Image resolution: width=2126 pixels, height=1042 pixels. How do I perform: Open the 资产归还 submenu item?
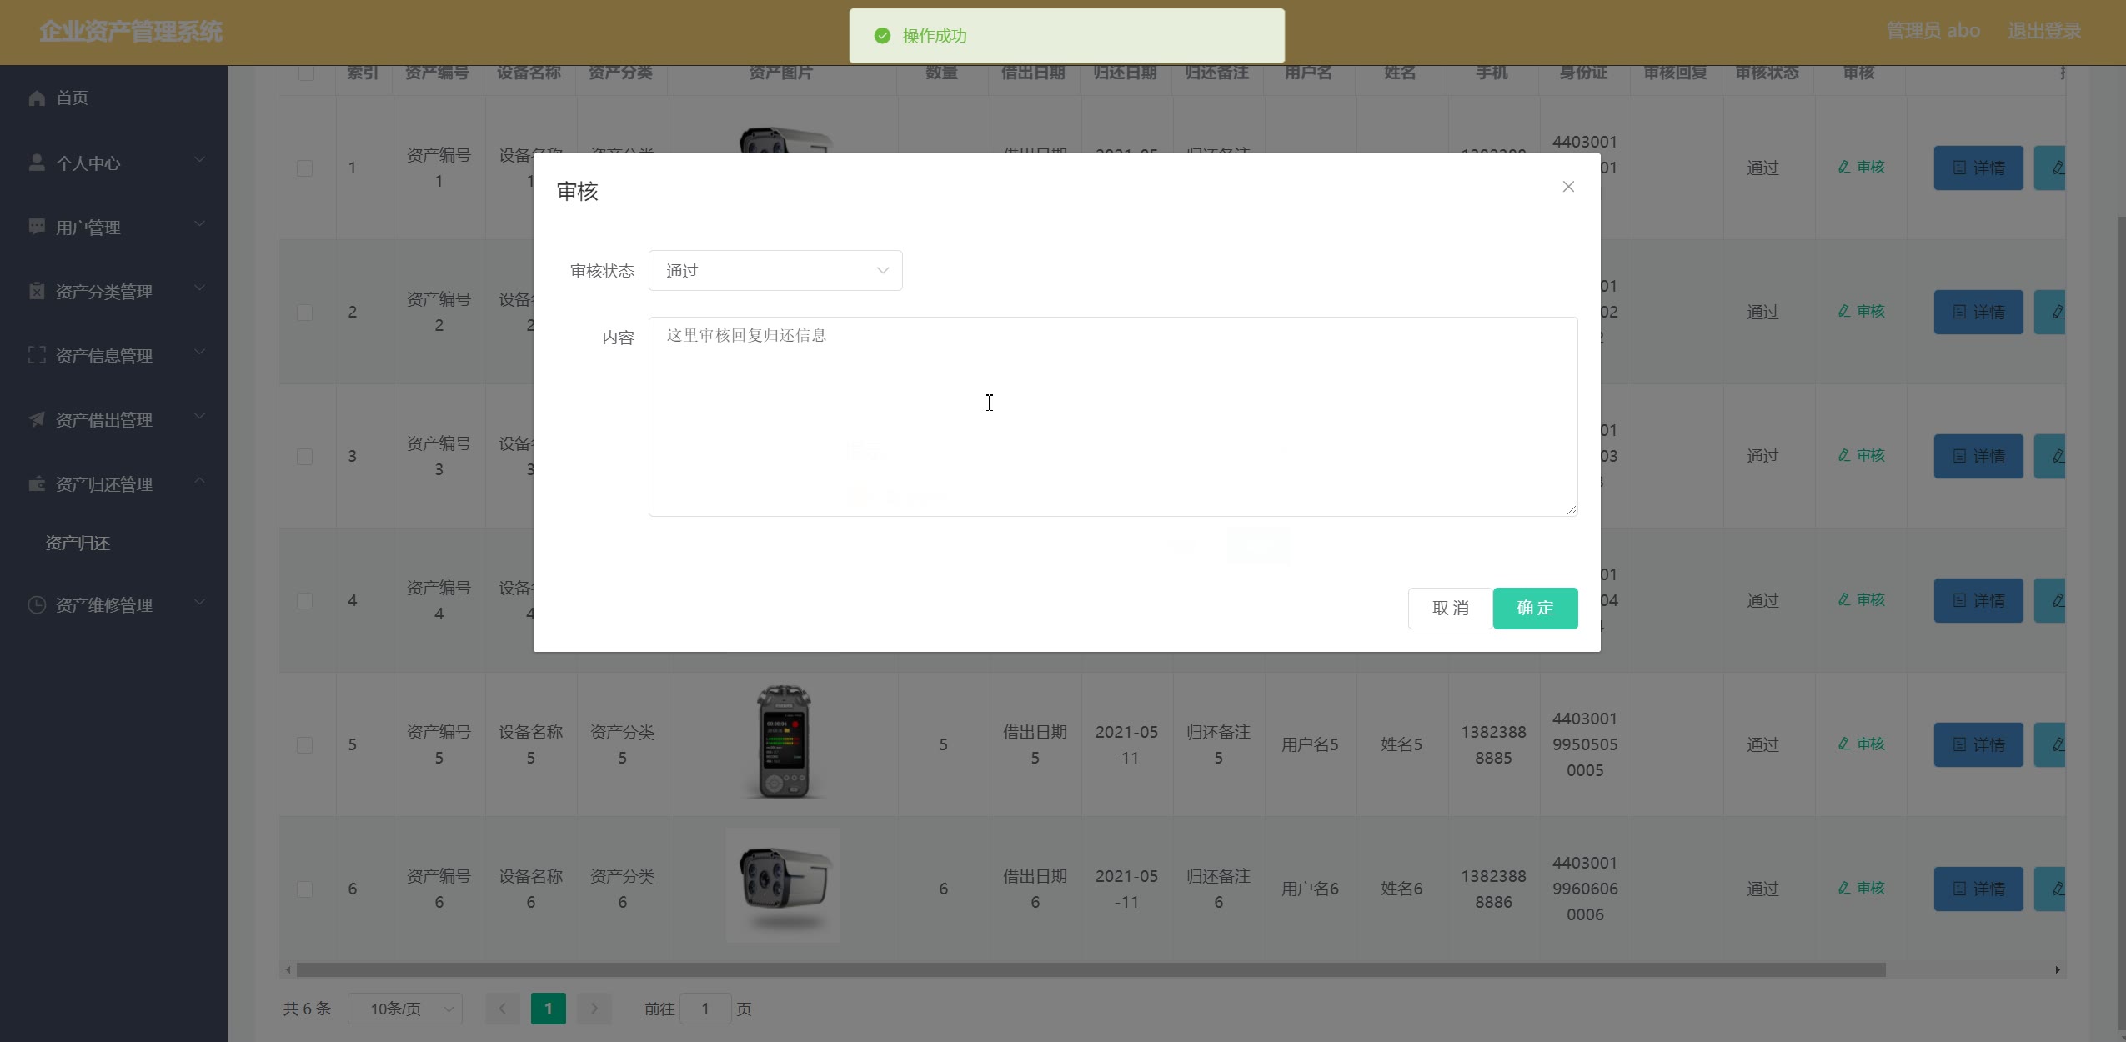click(78, 543)
